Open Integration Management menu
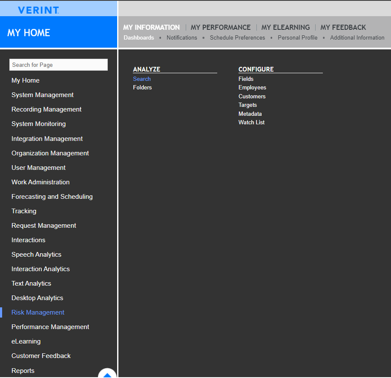The height and width of the screenshot is (378, 391). [x=47, y=138]
